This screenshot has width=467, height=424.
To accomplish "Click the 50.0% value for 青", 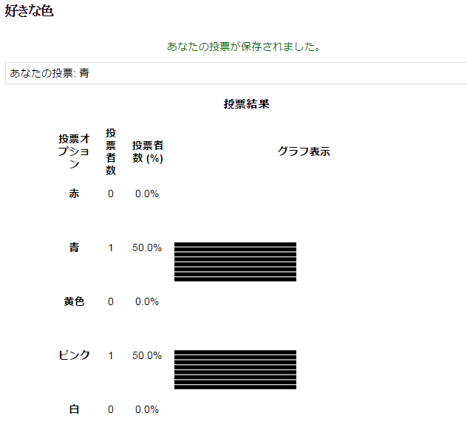I will pos(147,247).
